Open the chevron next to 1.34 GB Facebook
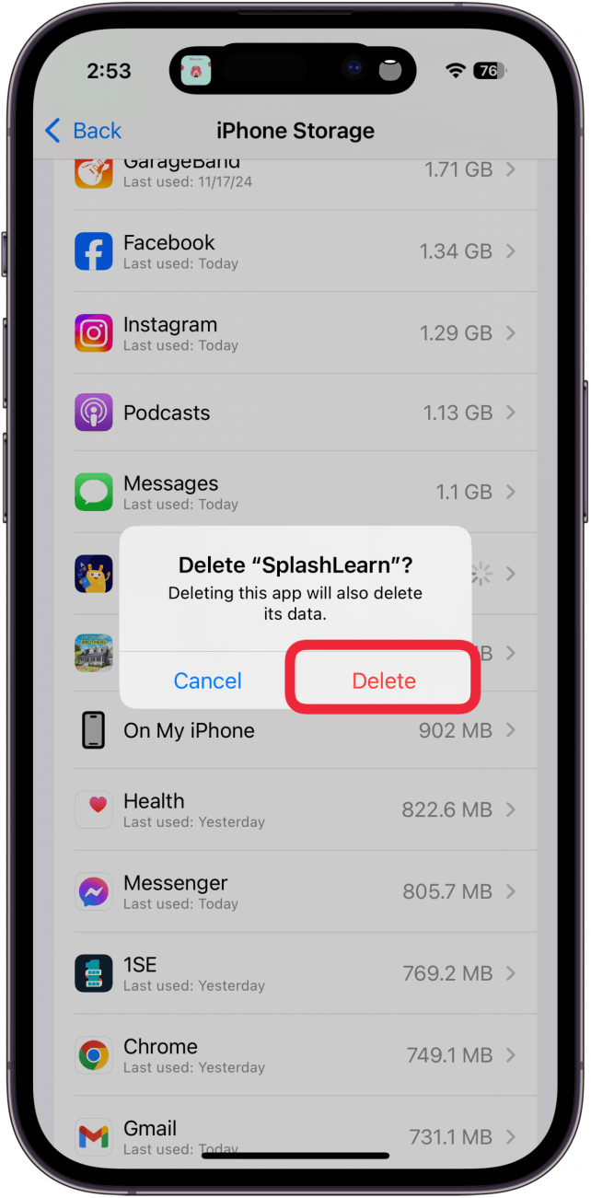Viewport: 591px width, 1198px height. 511,251
